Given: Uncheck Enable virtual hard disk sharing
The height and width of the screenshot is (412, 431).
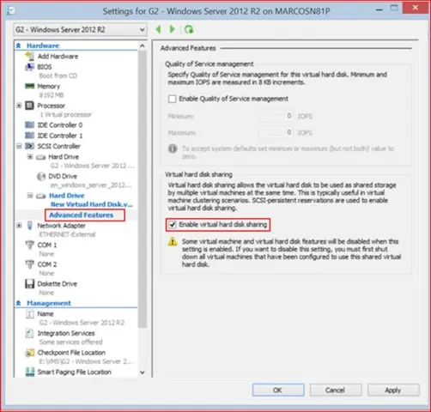Looking at the screenshot, I should [172, 225].
